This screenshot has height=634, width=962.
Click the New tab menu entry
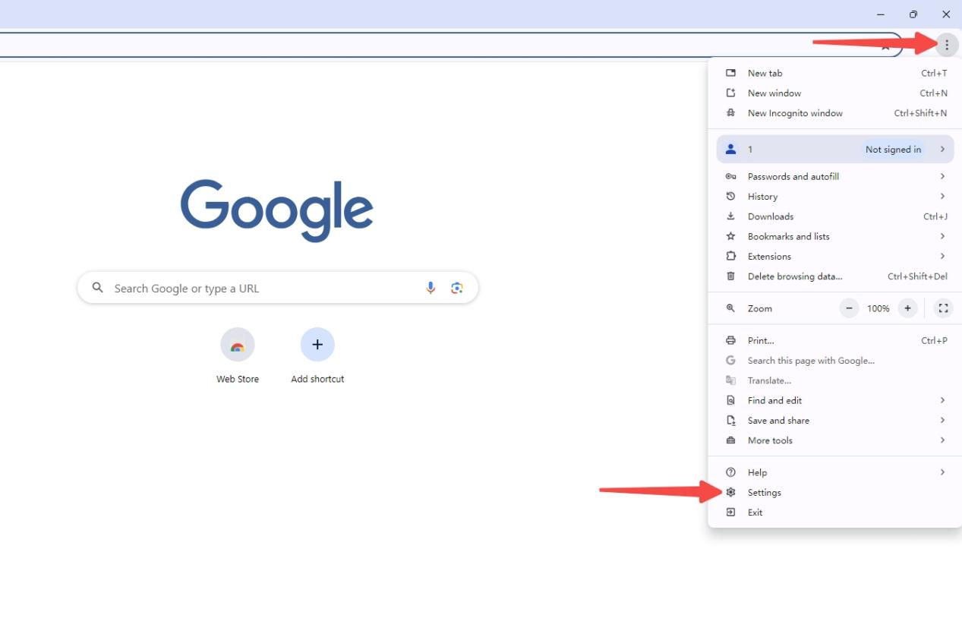tap(835, 73)
